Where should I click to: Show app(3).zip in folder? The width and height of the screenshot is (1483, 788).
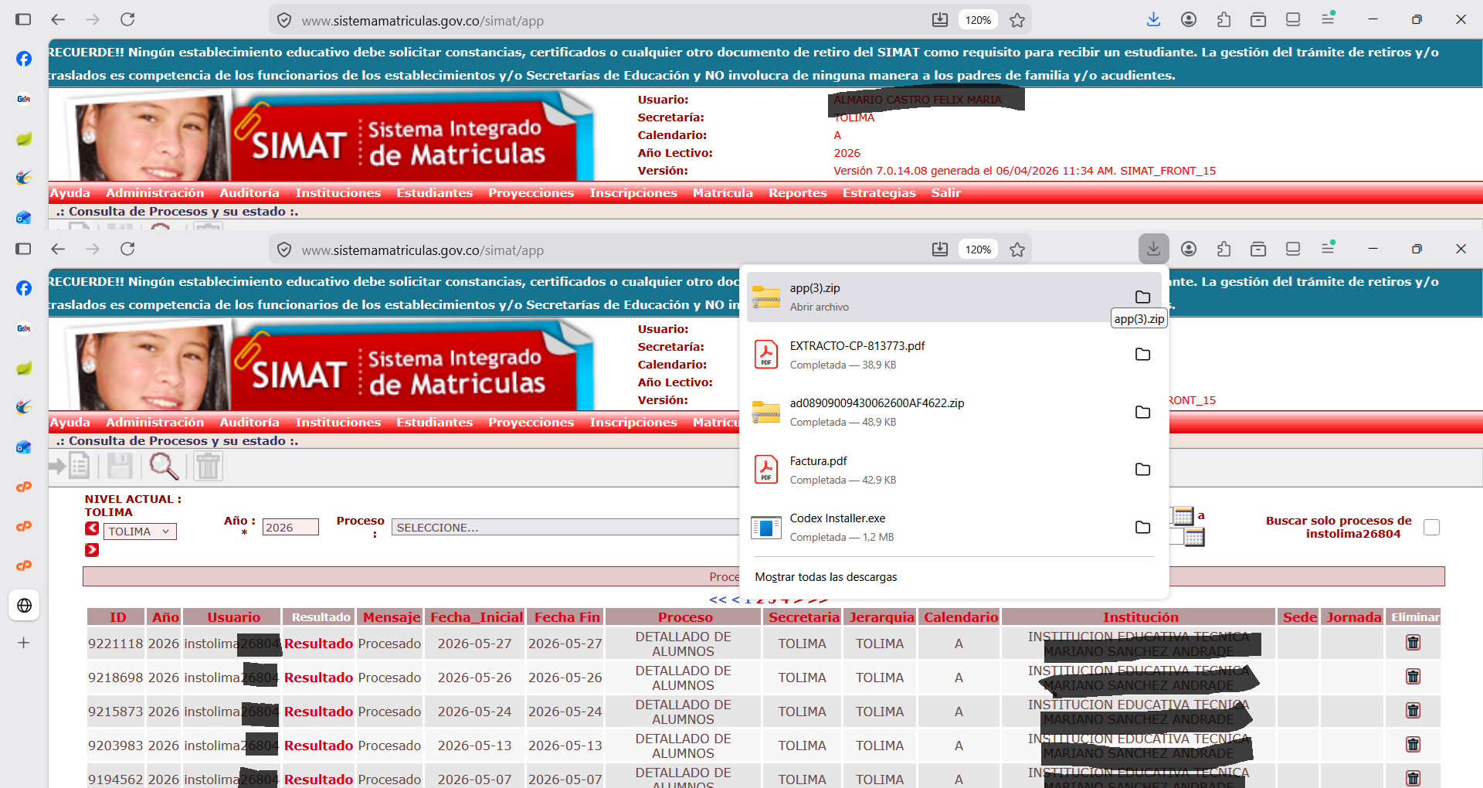click(x=1142, y=297)
